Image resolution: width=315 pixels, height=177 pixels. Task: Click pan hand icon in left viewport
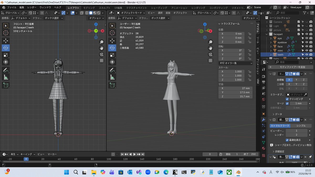(101, 48)
